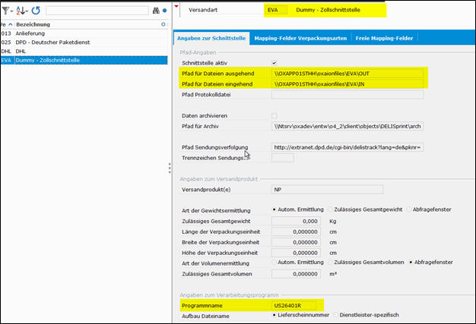The height and width of the screenshot is (324, 476).
Task: Switch to Mapping-Felder Verpackungsarten tab
Action: pyautogui.click(x=300, y=37)
